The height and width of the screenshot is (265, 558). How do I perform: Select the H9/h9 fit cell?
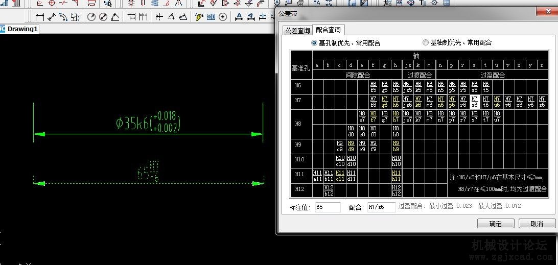coord(396,146)
